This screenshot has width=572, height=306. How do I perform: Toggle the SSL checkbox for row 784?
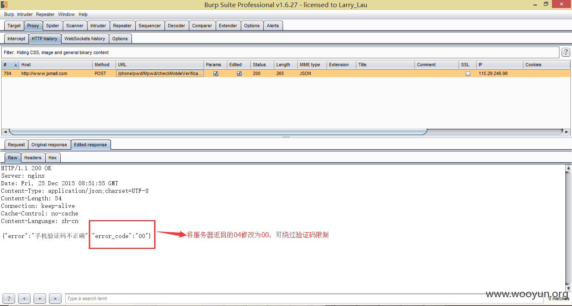click(x=468, y=73)
